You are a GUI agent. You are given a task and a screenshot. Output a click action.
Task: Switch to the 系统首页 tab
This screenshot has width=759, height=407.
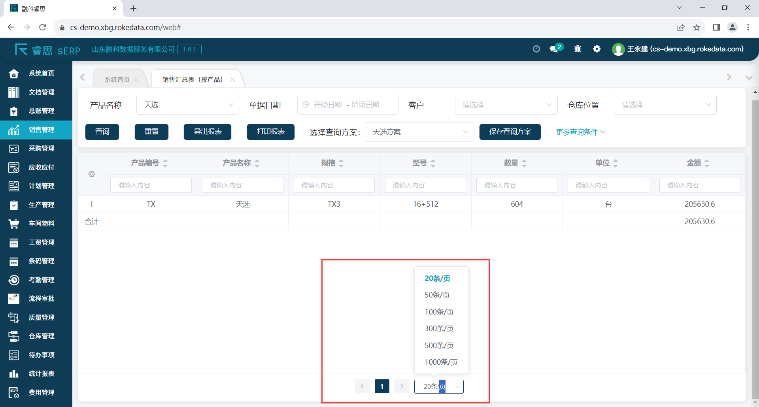pyautogui.click(x=117, y=79)
